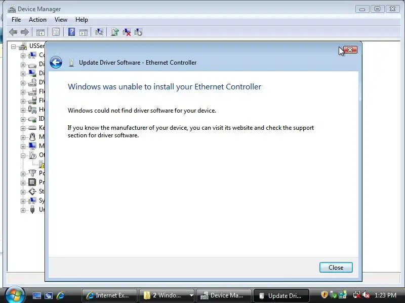Screen dimensions: 405x303
Task: Select the Display adapters icon in tree
Action: click(32, 73)
